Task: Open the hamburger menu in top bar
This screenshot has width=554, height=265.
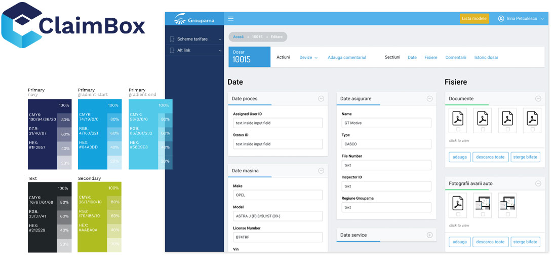Action: 231,19
